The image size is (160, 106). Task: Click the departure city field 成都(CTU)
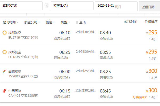pos(21,6)
